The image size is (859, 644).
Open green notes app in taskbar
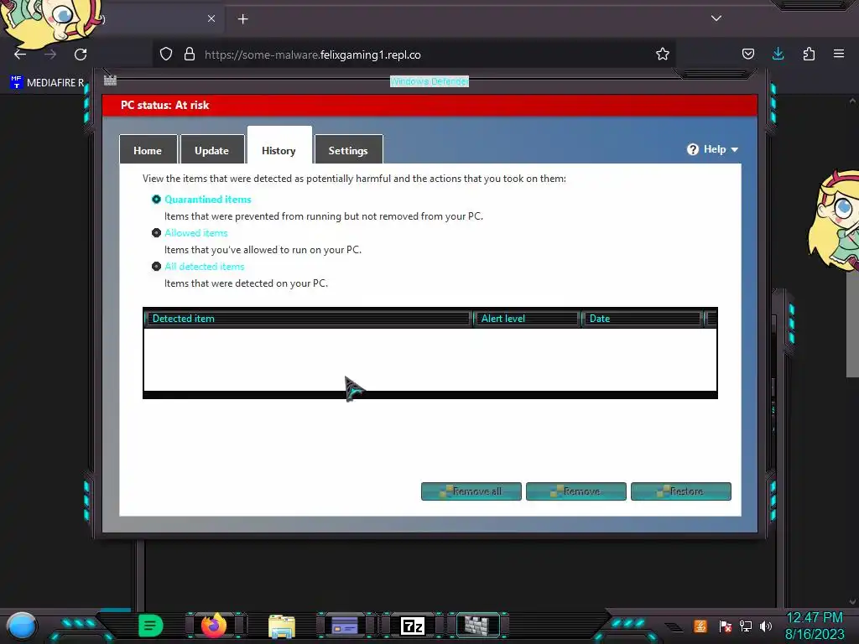(x=151, y=626)
